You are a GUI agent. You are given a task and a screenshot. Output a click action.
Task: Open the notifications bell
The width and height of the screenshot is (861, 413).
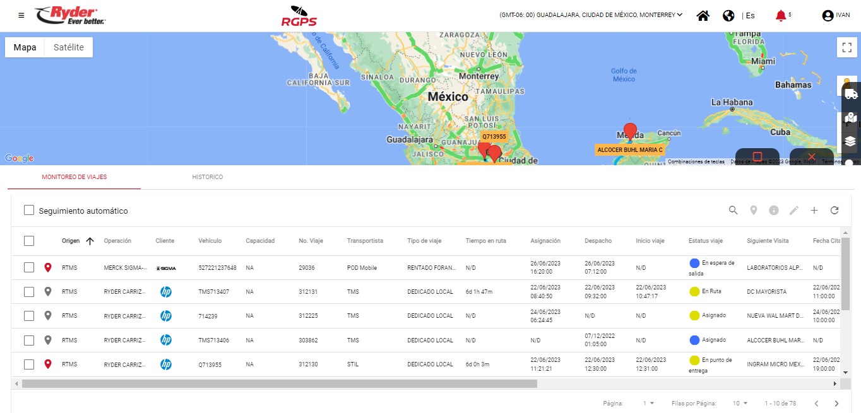(781, 16)
